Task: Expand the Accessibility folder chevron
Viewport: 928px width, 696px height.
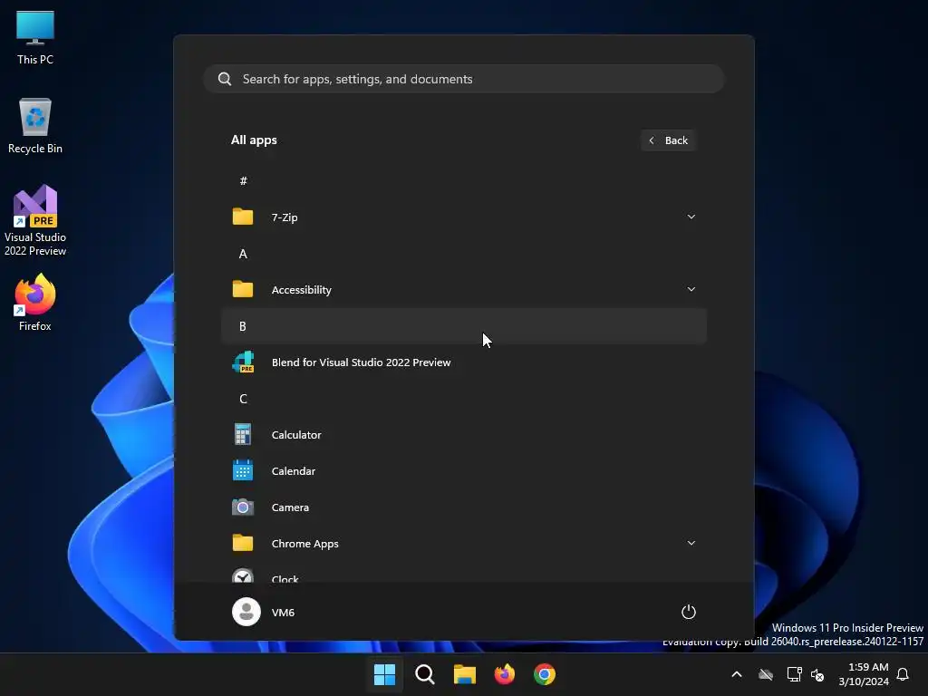Action: click(x=691, y=289)
